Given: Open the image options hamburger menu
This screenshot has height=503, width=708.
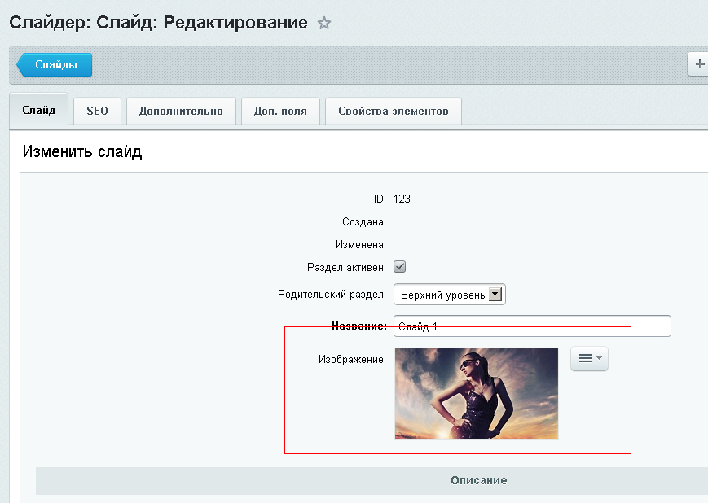Looking at the screenshot, I should [x=589, y=358].
